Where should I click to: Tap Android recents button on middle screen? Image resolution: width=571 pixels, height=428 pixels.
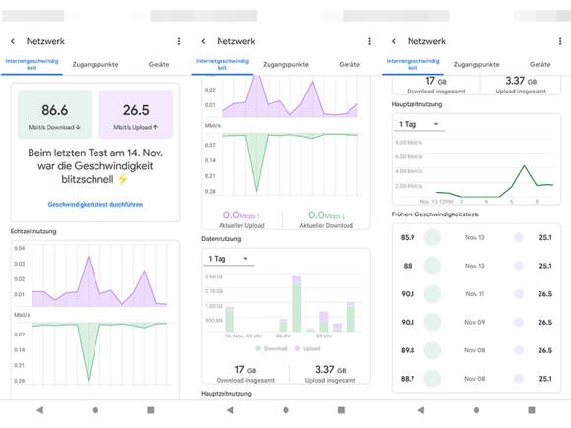[x=341, y=410]
